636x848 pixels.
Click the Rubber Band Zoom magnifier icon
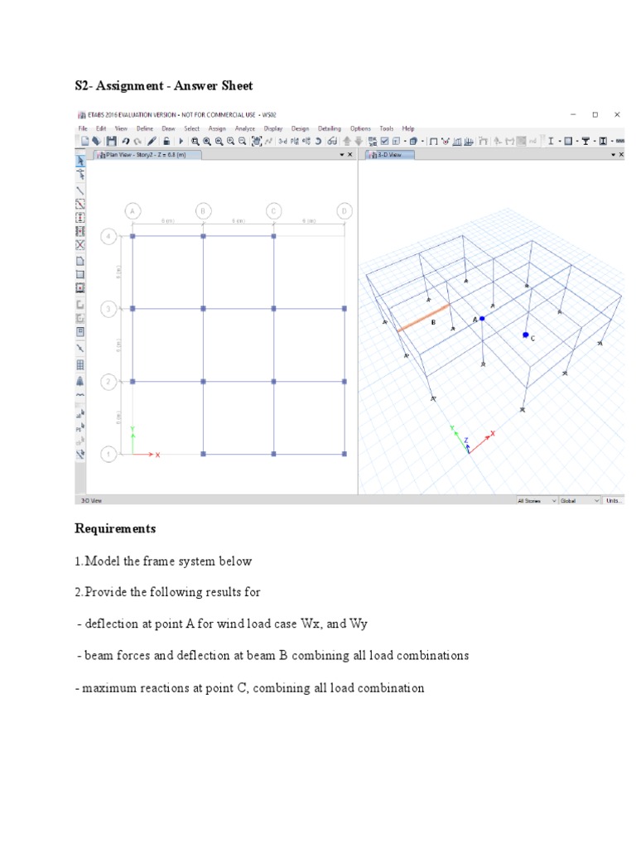click(x=195, y=141)
